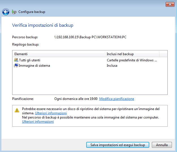Go back with the blue arrow button
This screenshot has width=177, height=152.
(x=6, y=12)
